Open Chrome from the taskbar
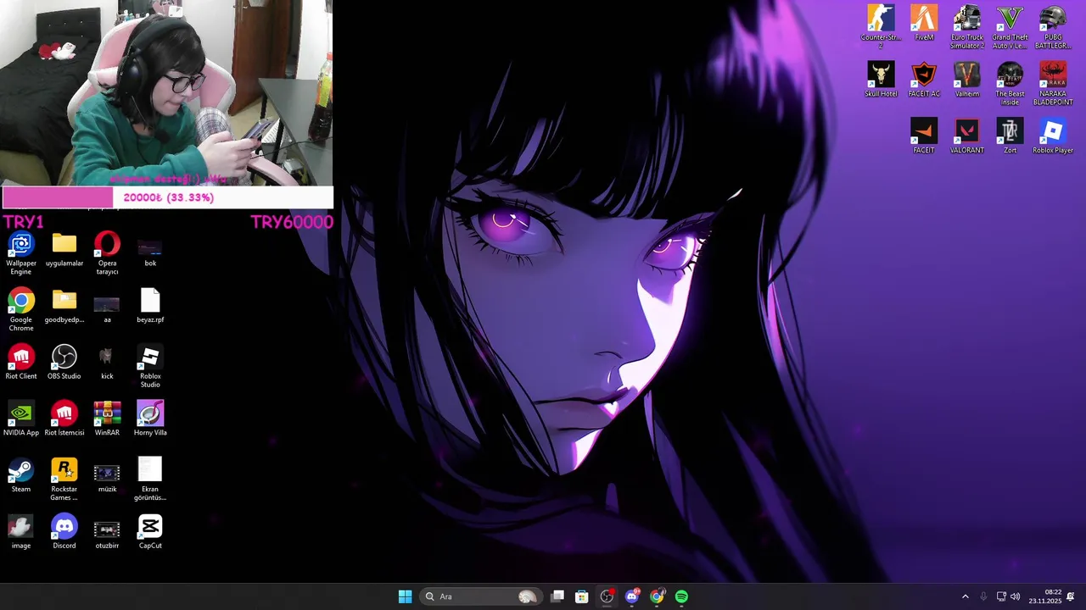 pyautogui.click(x=657, y=596)
